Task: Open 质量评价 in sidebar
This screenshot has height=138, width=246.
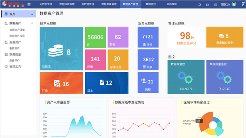Action: coord(14,61)
